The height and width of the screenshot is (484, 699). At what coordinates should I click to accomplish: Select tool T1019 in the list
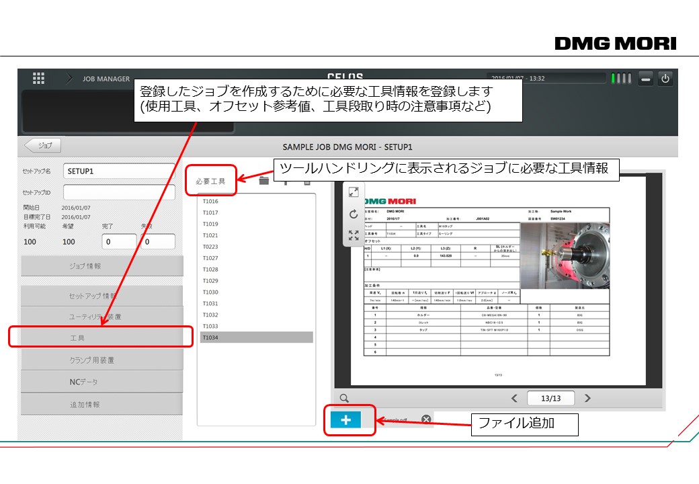pyautogui.click(x=256, y=224)
